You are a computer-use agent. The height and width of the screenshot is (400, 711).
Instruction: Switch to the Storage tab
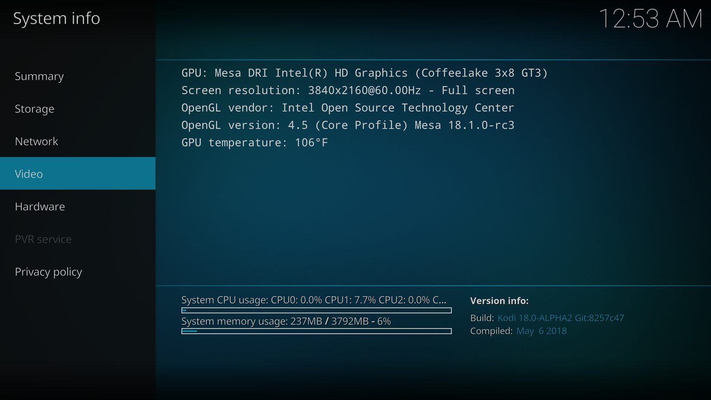click(x=35, y=109)
